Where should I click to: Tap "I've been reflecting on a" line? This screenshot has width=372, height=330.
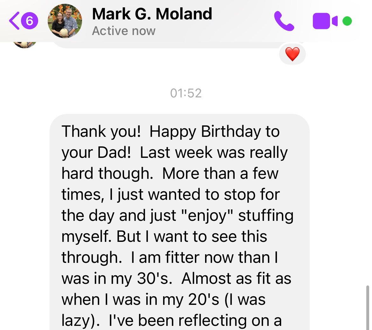[x=195, y=320]
